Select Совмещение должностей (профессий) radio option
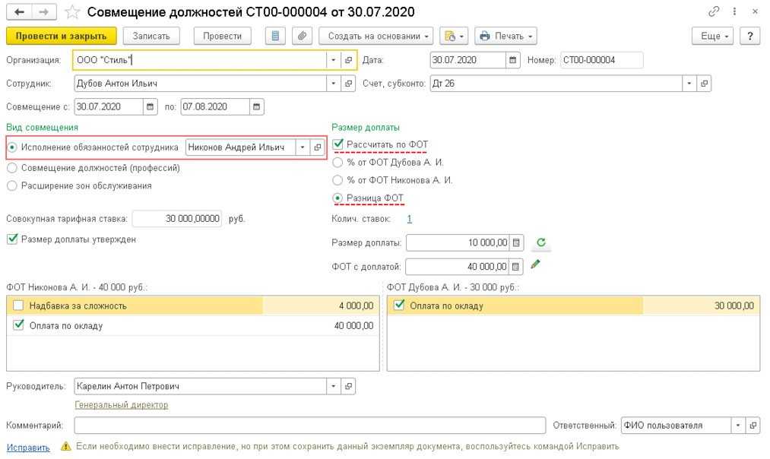770x459 pixels. point(11,168)
